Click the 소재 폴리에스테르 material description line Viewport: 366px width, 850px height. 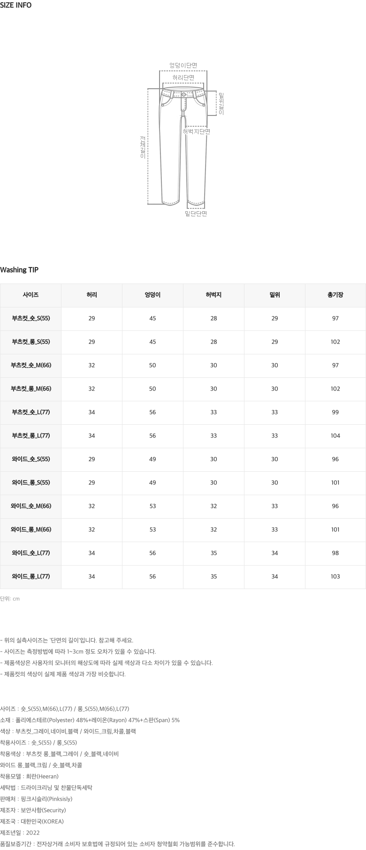(x=90, y=720)
